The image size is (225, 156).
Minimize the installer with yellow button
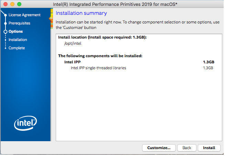point(12,4)
